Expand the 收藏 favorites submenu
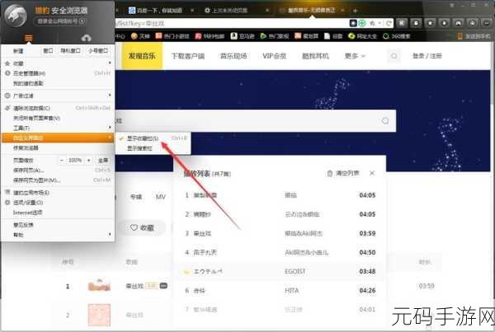Image resolution: width=495 pixels, height=332 pixels. pyautogui.click(x=58, y=63)
